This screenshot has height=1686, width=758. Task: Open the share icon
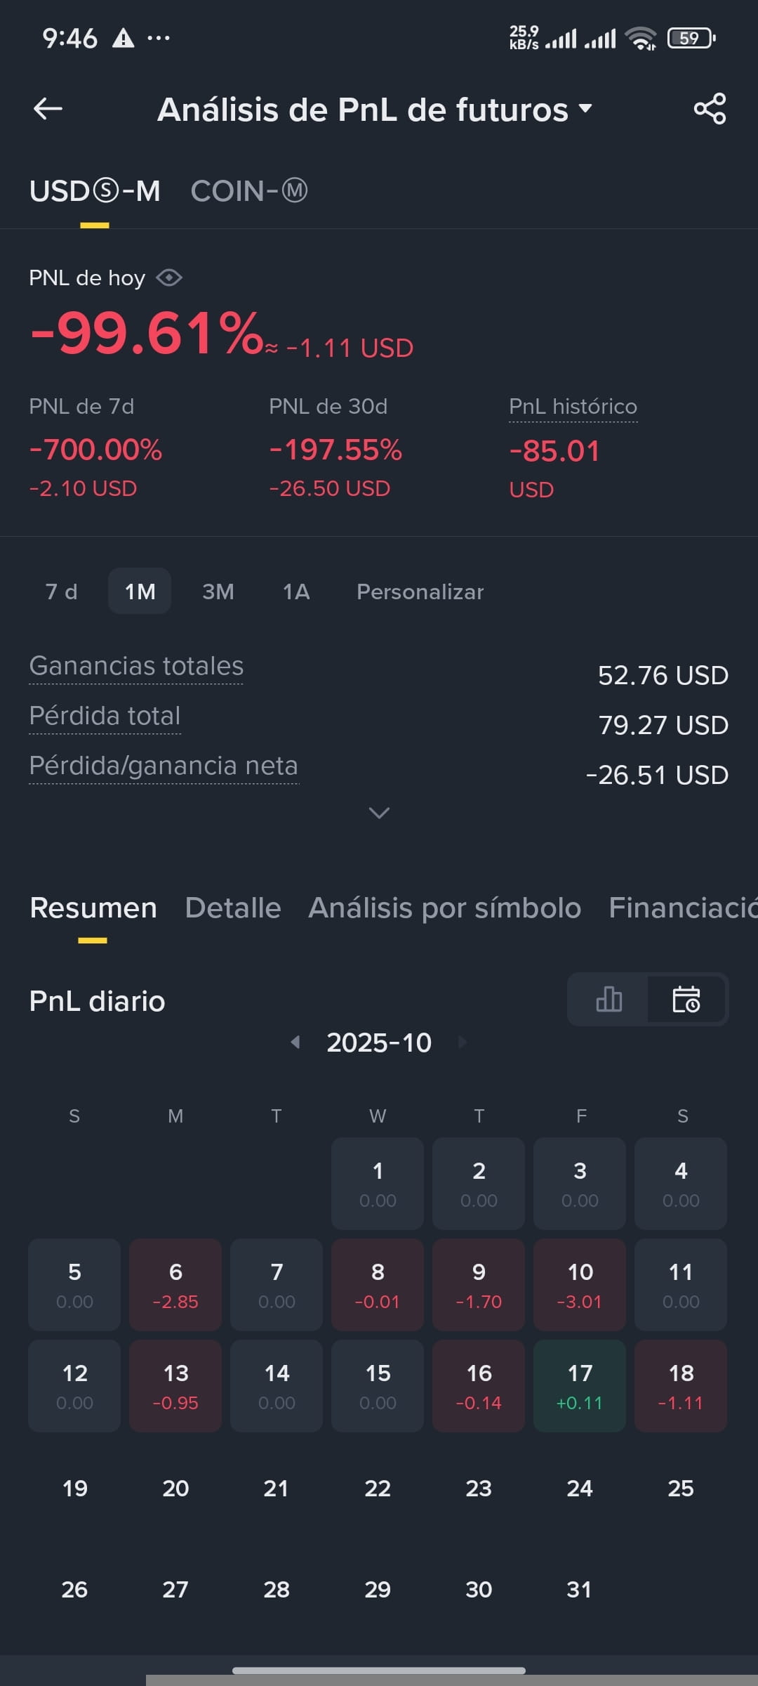click(x=710, y=109)
